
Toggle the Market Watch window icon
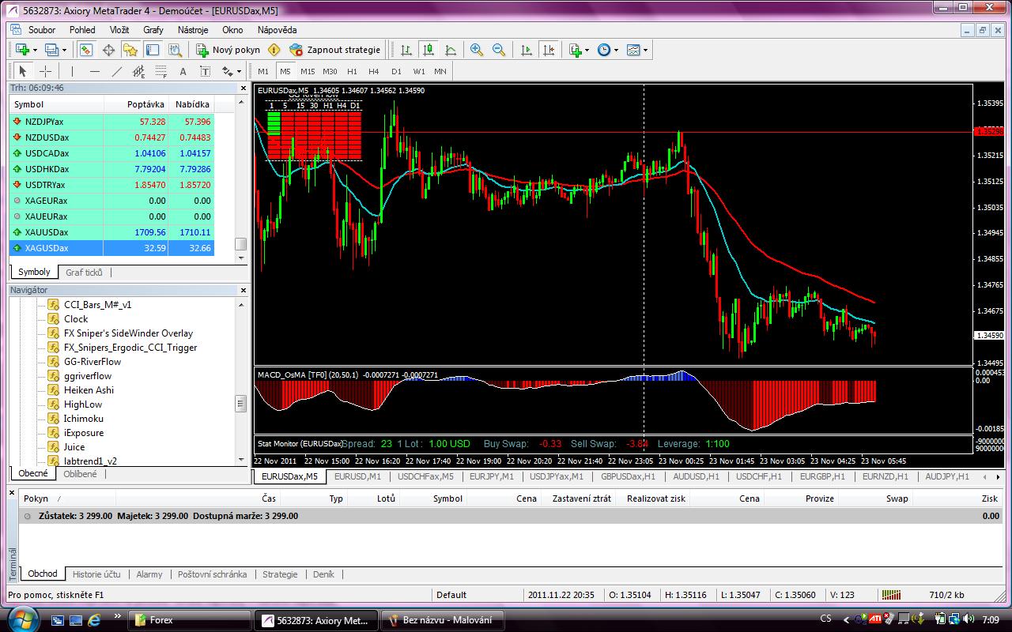(86, 50)
